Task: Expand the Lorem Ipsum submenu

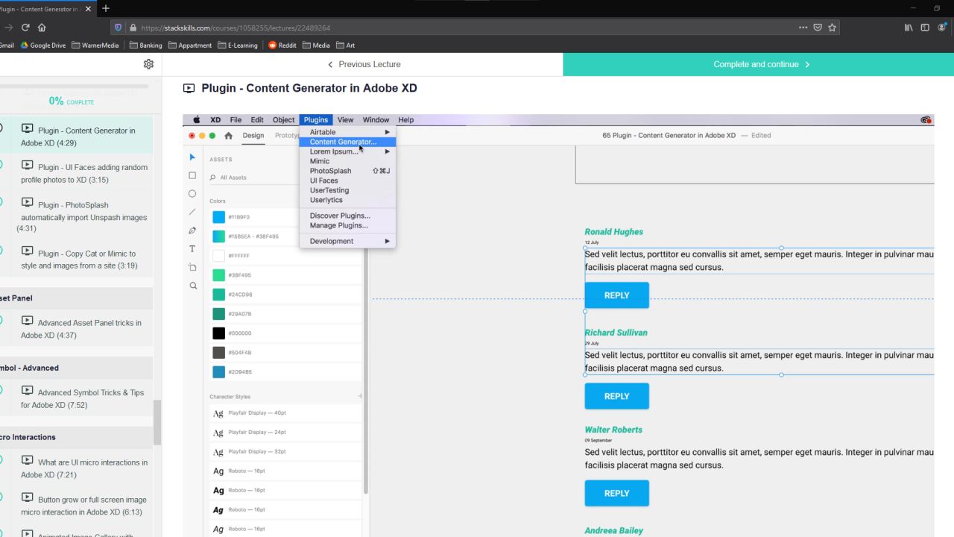Action: pyautogui.click(x=347, y=151)
